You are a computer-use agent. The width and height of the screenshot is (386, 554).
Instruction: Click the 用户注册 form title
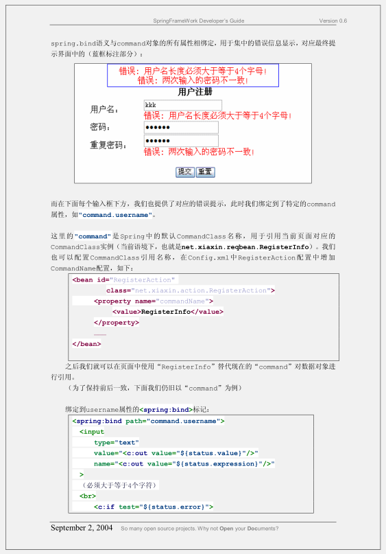(x=195, y=92)
